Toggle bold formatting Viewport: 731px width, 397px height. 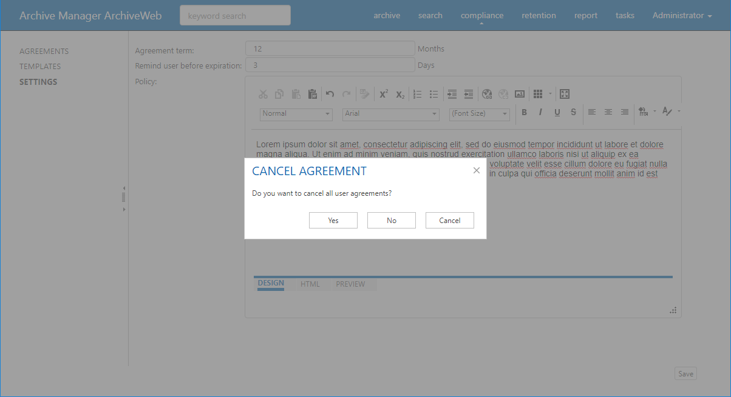tap(524, 112)
